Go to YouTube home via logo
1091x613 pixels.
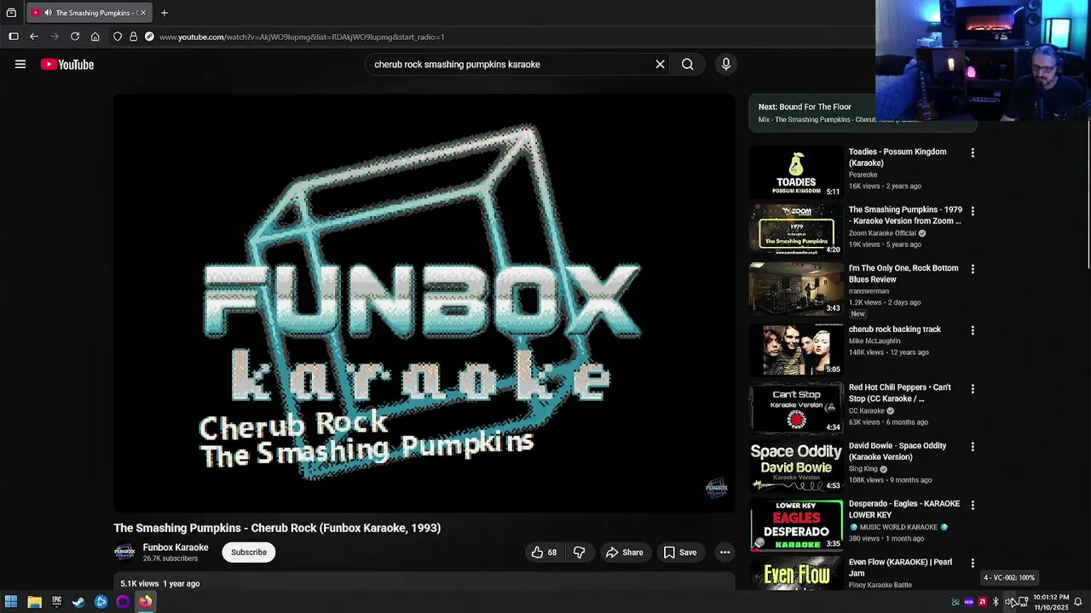[x=66, y=65]
